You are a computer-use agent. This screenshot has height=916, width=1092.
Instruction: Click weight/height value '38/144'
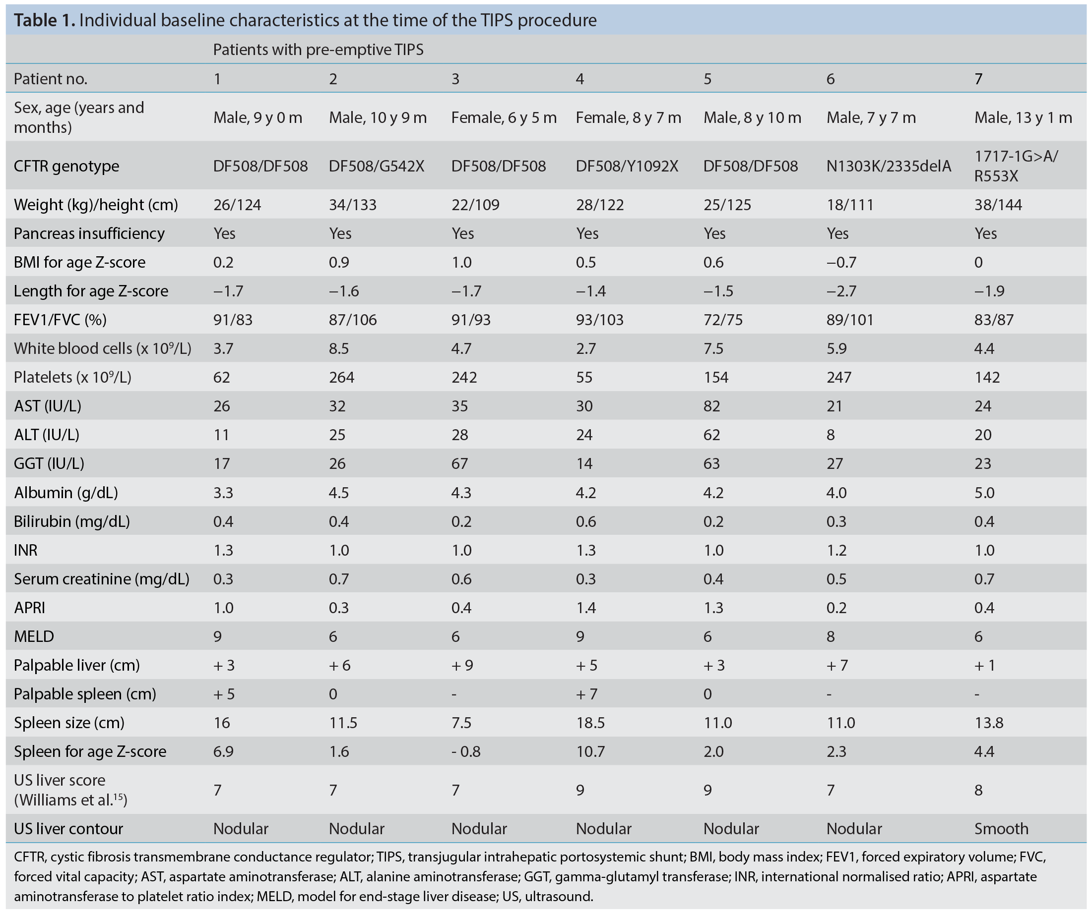998,205
